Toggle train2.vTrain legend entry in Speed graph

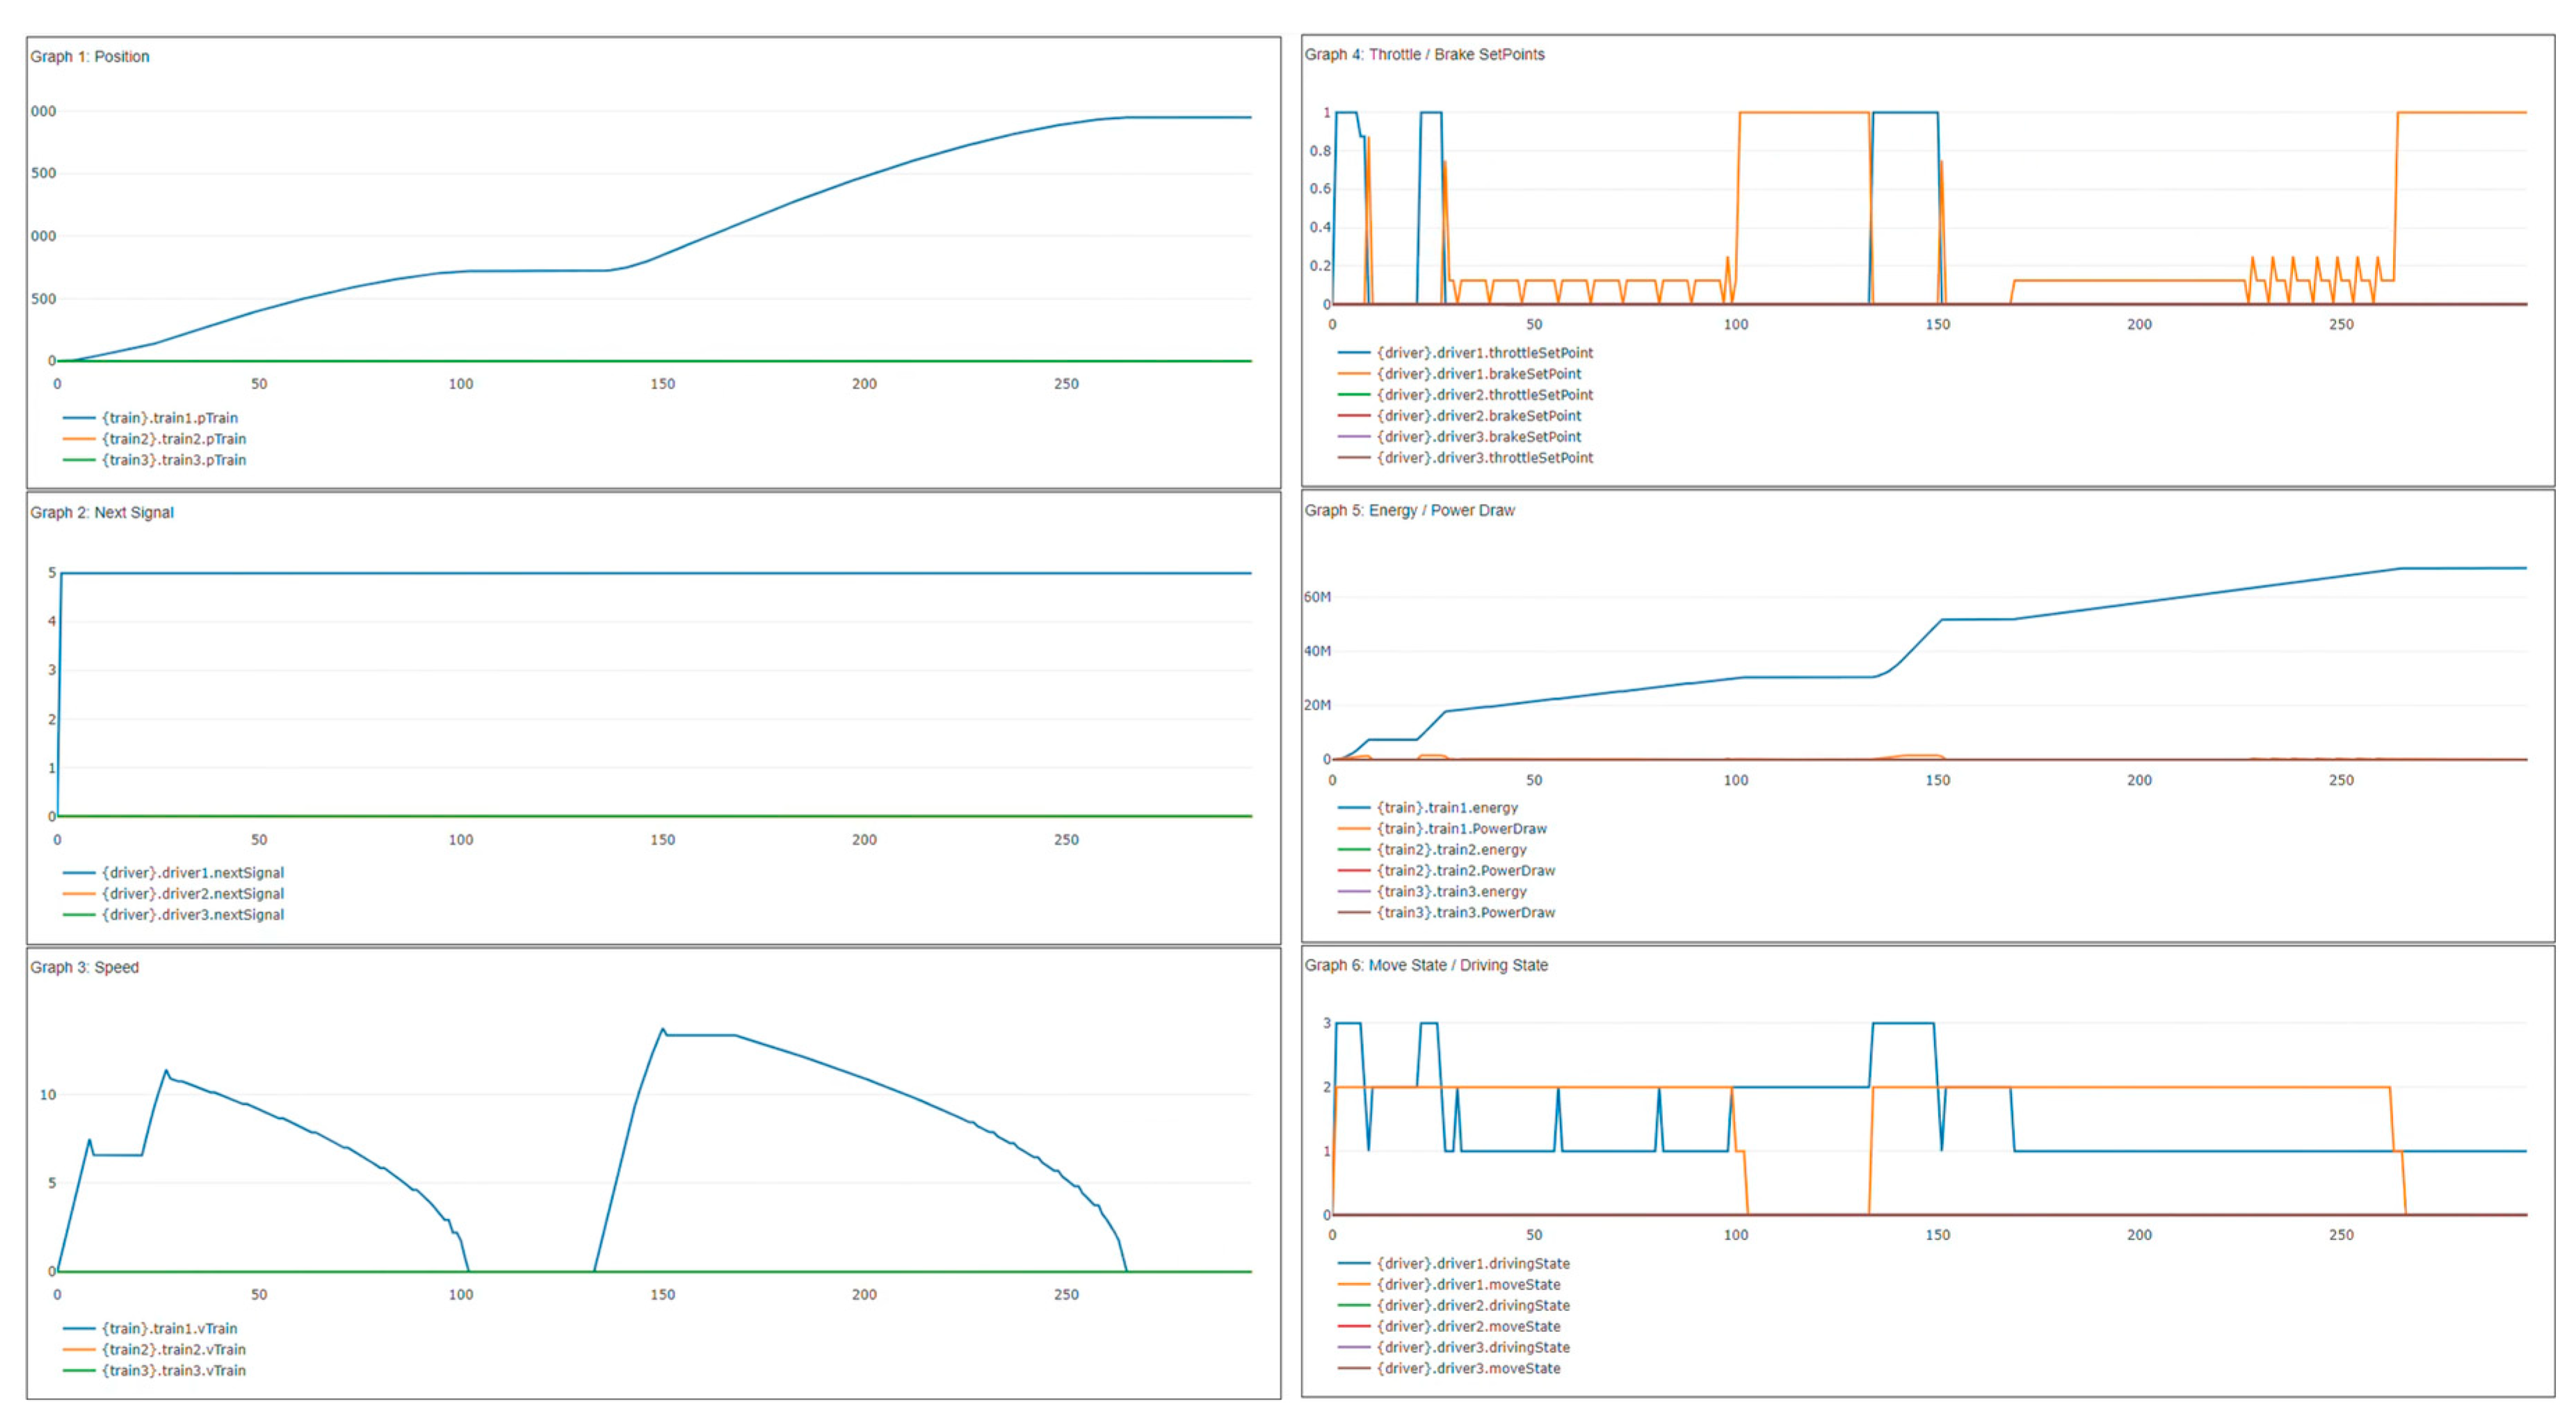coord(155,1349)
